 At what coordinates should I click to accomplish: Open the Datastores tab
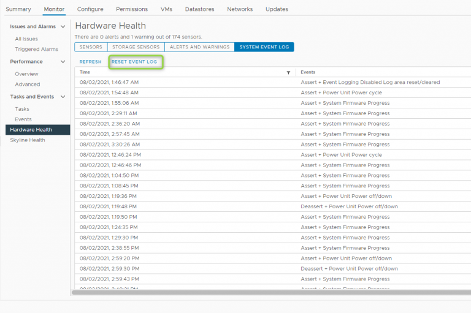[199, 9]
